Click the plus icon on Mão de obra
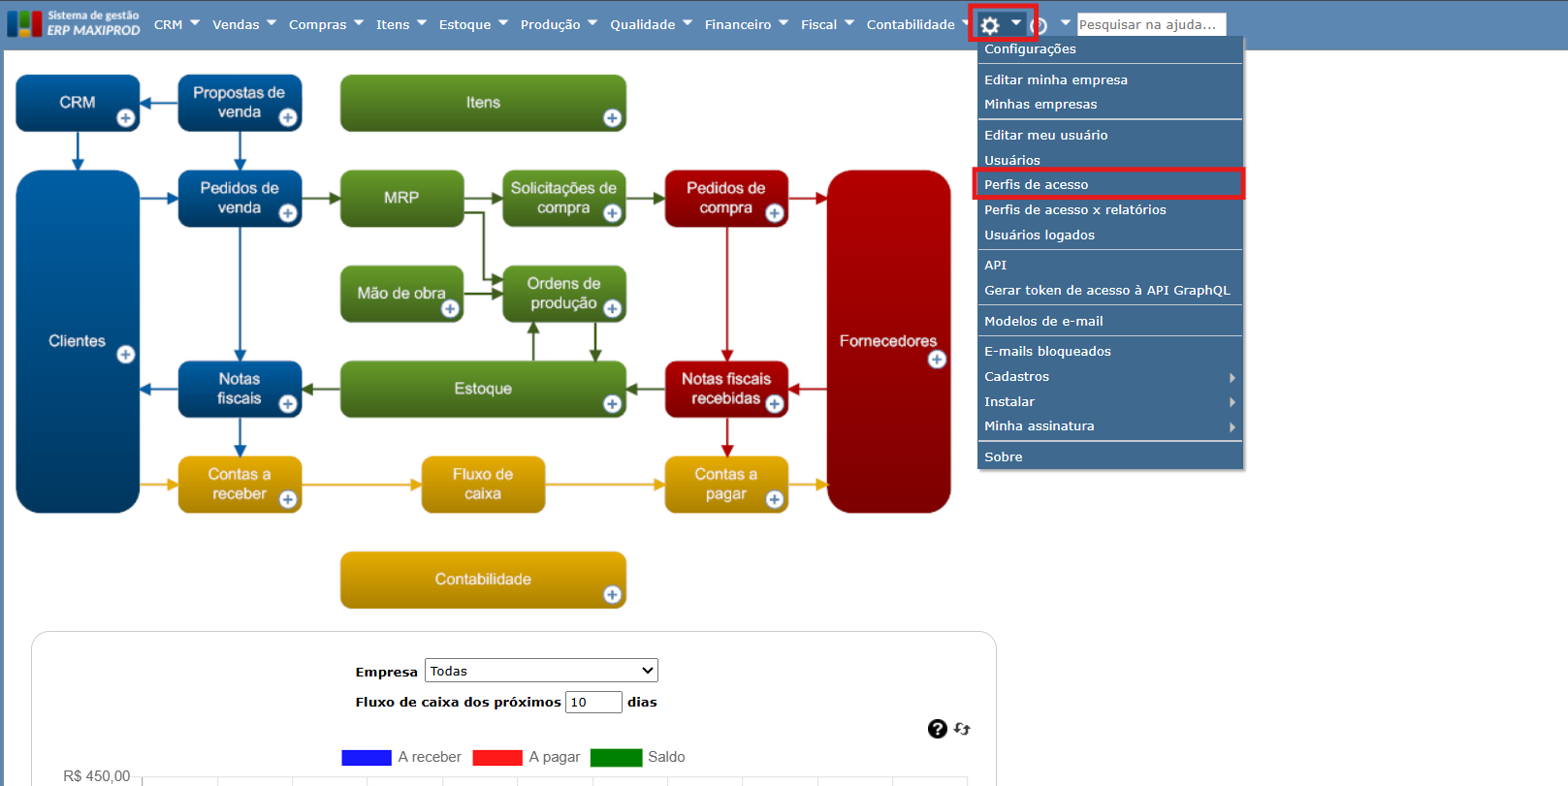The width and height of the screenshot is (1568, 786). [450, 308]
